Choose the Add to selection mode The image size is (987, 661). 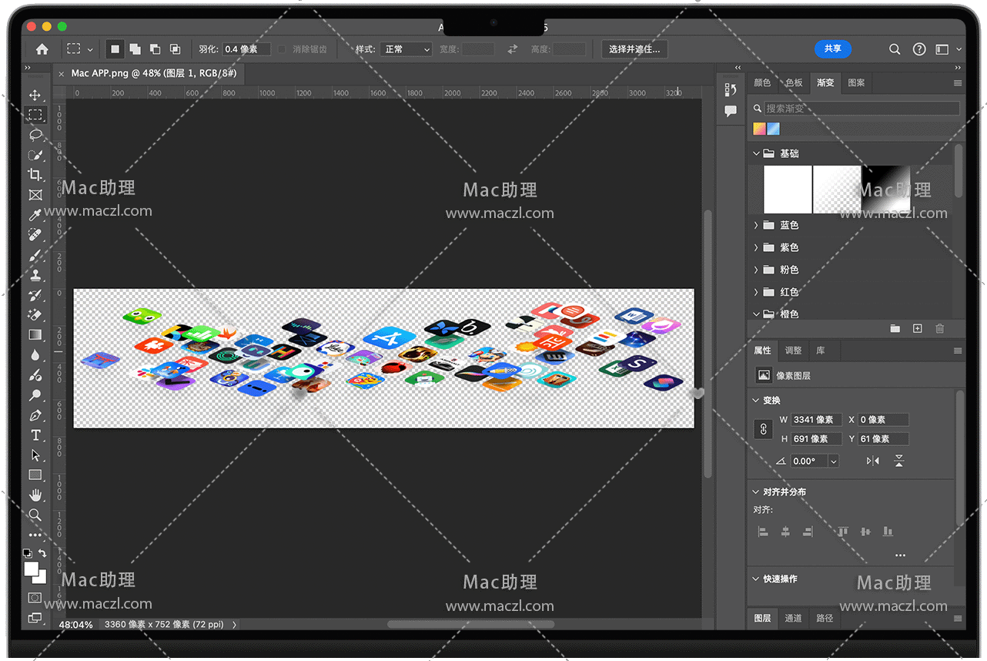coord(136,49)
